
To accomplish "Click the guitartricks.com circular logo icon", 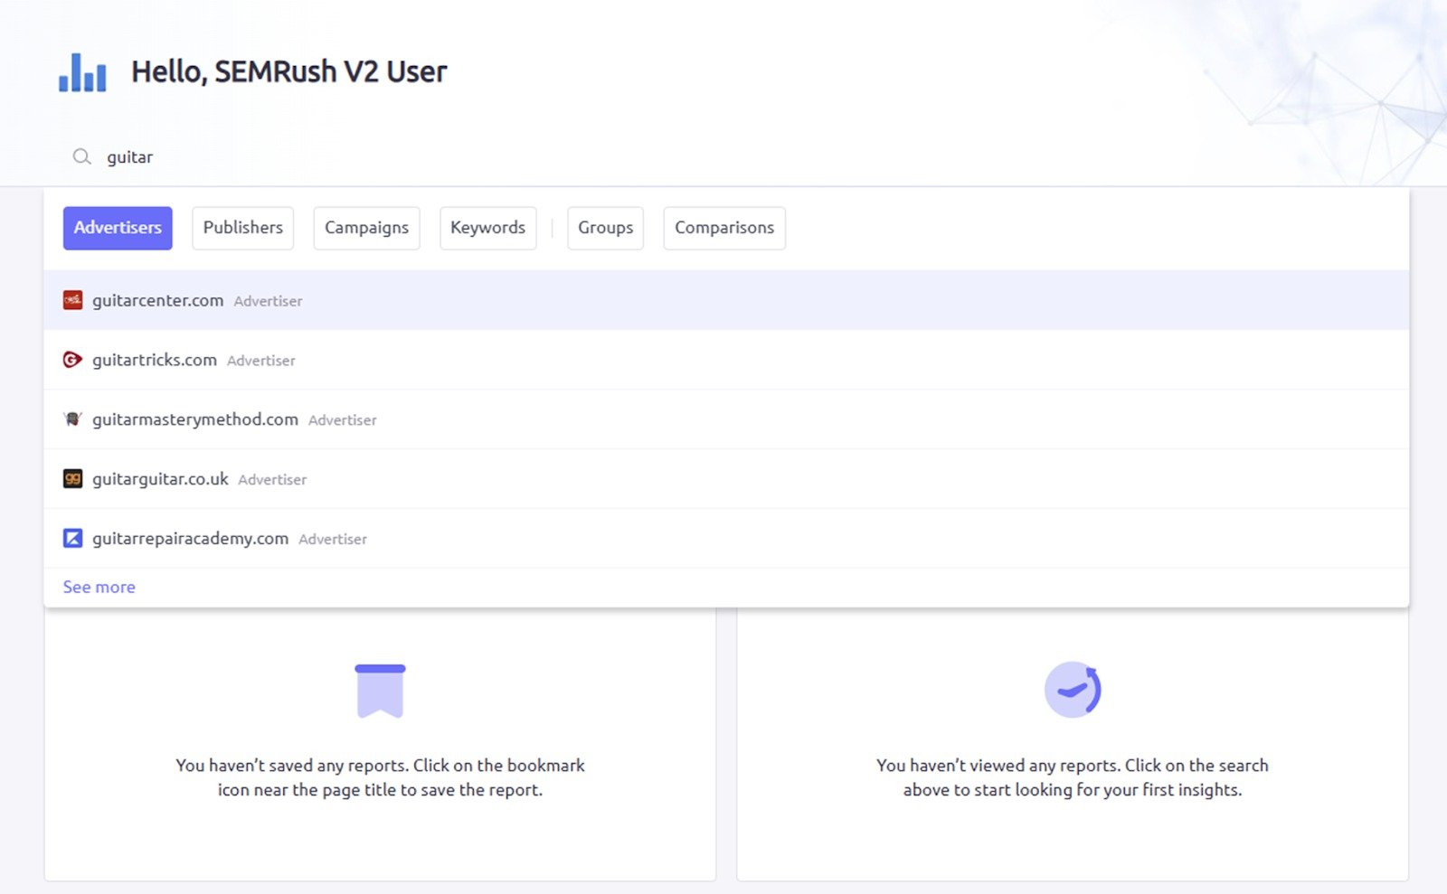I will coord(72,359).
